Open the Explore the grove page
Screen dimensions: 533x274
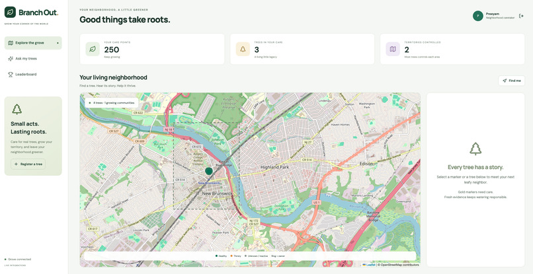33,43
